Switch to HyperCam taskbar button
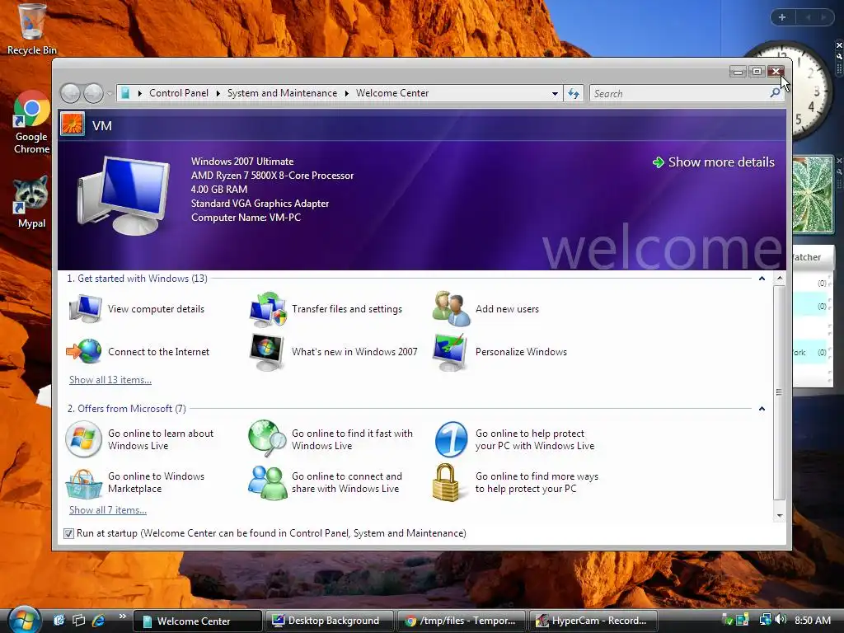The height and width of the screenshot is (633, 844). 593,621
